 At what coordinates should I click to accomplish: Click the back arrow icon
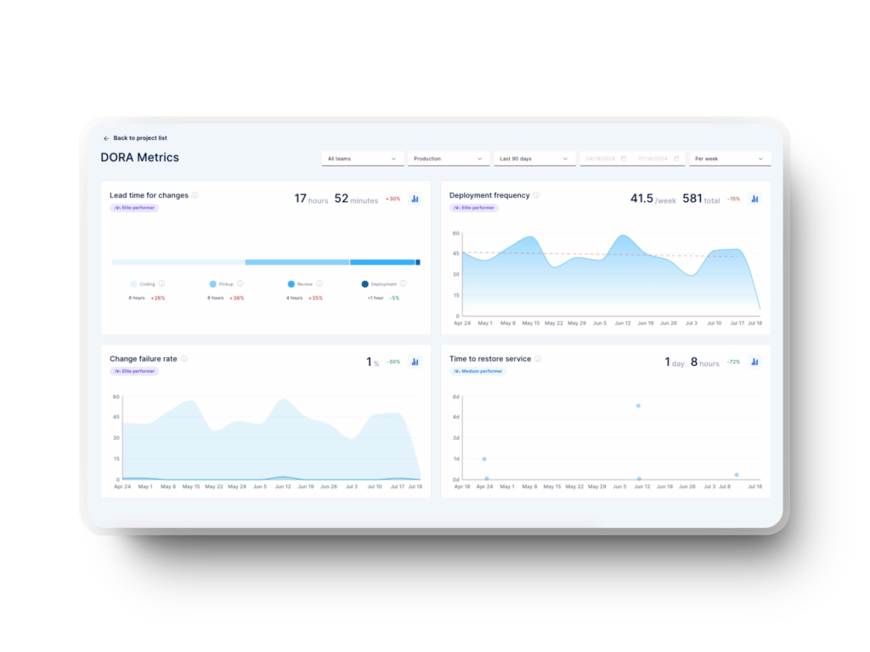[x=106, y=138]
